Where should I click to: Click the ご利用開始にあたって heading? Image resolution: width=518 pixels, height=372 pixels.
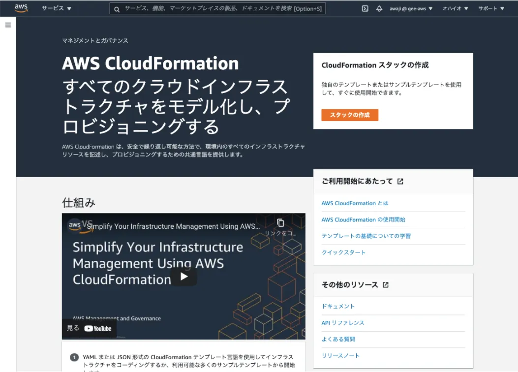point(357,182)
